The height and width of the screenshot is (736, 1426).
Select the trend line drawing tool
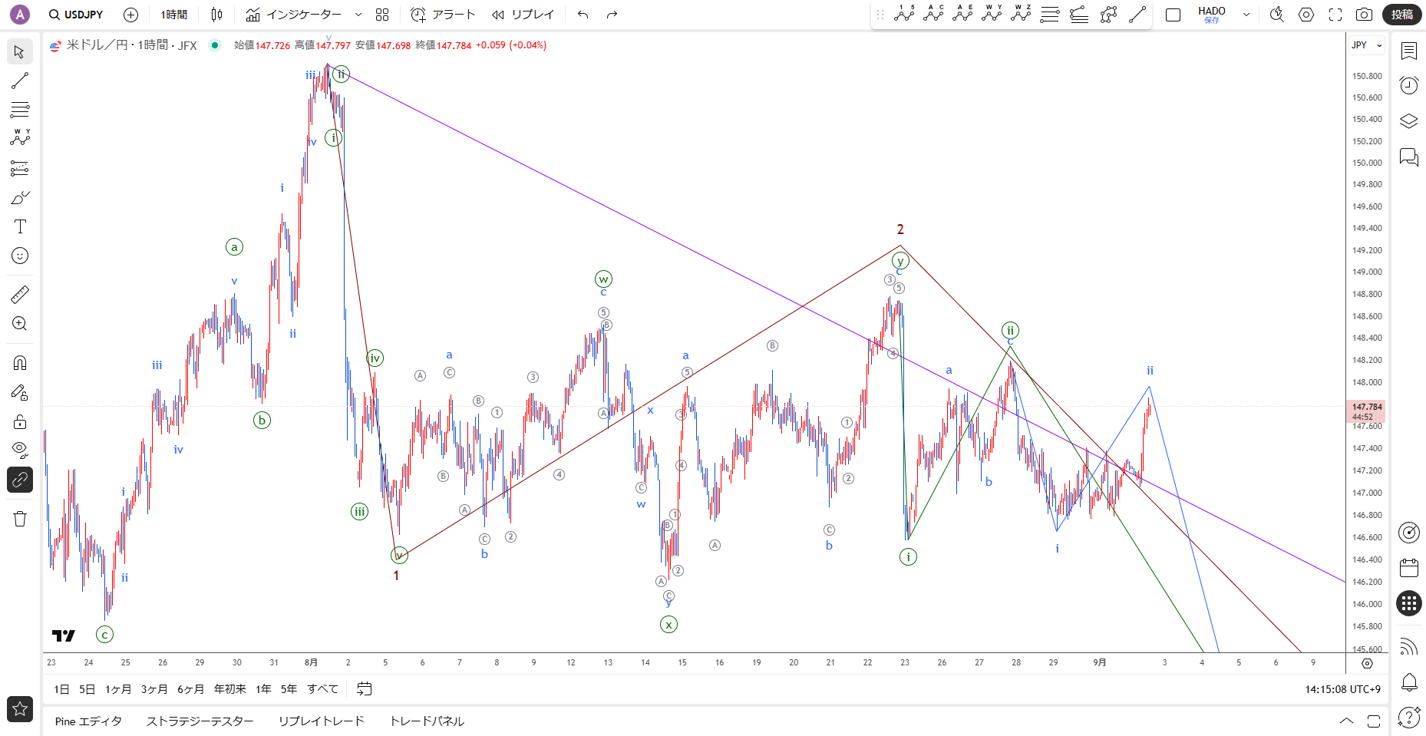coord(20,81)
